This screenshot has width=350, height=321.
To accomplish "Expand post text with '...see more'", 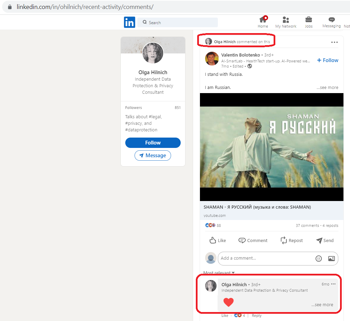I will (327, 88).
